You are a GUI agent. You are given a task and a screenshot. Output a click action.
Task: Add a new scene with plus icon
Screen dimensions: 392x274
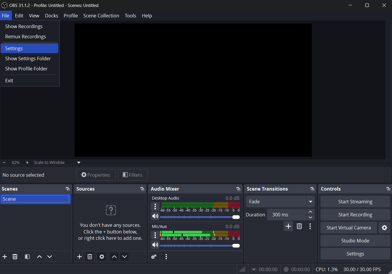click(x=5, y=257)
